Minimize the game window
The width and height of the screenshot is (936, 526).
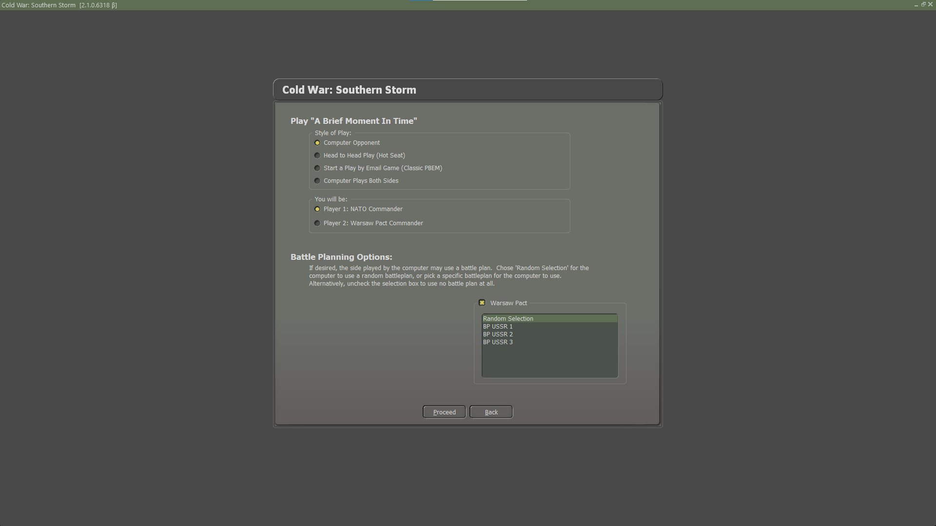pos(916,5)
